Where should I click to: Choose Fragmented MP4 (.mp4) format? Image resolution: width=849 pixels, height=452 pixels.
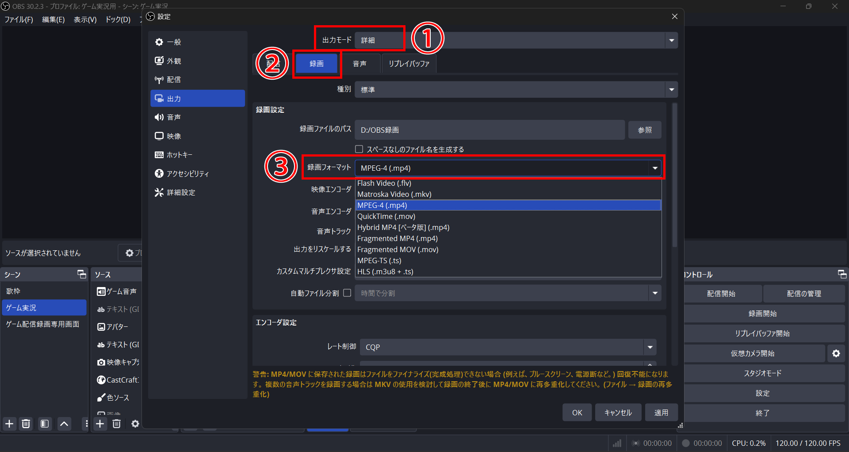tap(508, 238)
